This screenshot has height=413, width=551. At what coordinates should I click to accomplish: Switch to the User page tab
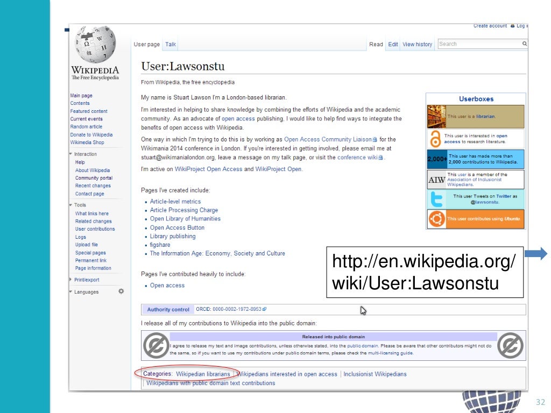(146, 44)
